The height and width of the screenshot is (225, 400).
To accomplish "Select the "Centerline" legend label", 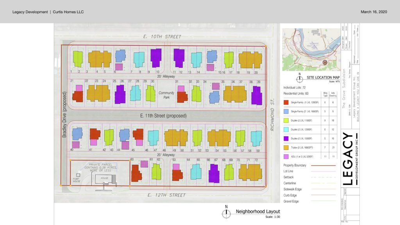I will click(x=290, y=183).
